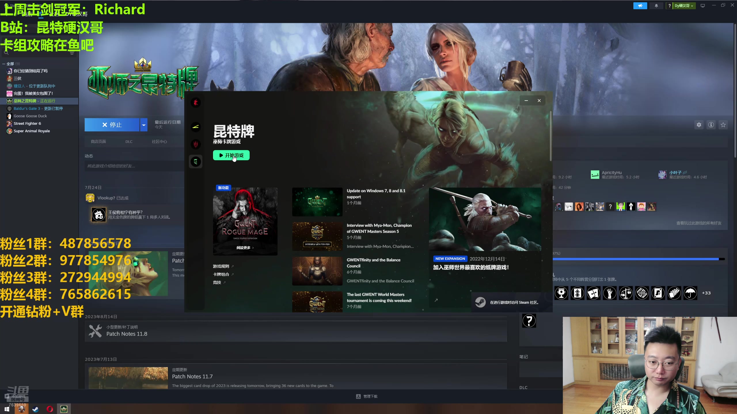
Task: Click the expansion banner external arrow icon
Action: [436, 300]
